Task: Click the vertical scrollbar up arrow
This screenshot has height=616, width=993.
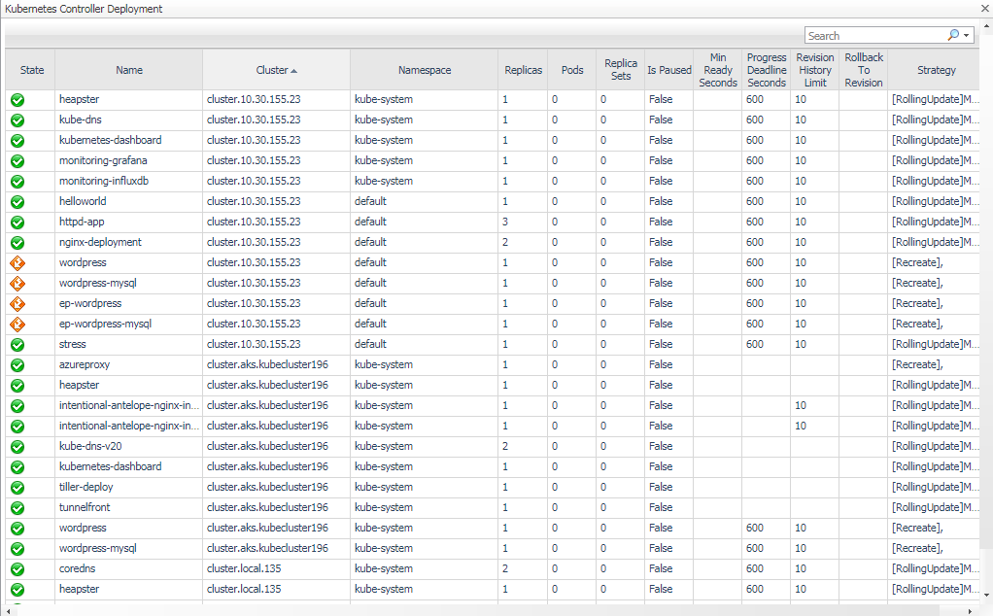Action: [986, 26]
